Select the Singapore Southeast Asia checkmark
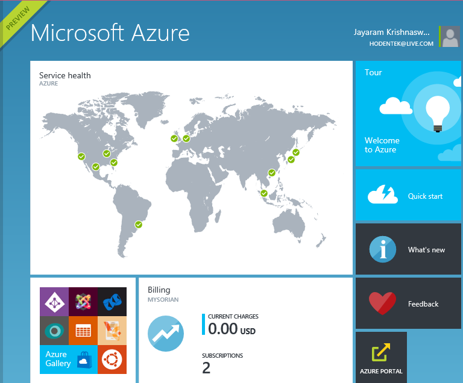This screenshot has width=463, height=383. point(264,193)
